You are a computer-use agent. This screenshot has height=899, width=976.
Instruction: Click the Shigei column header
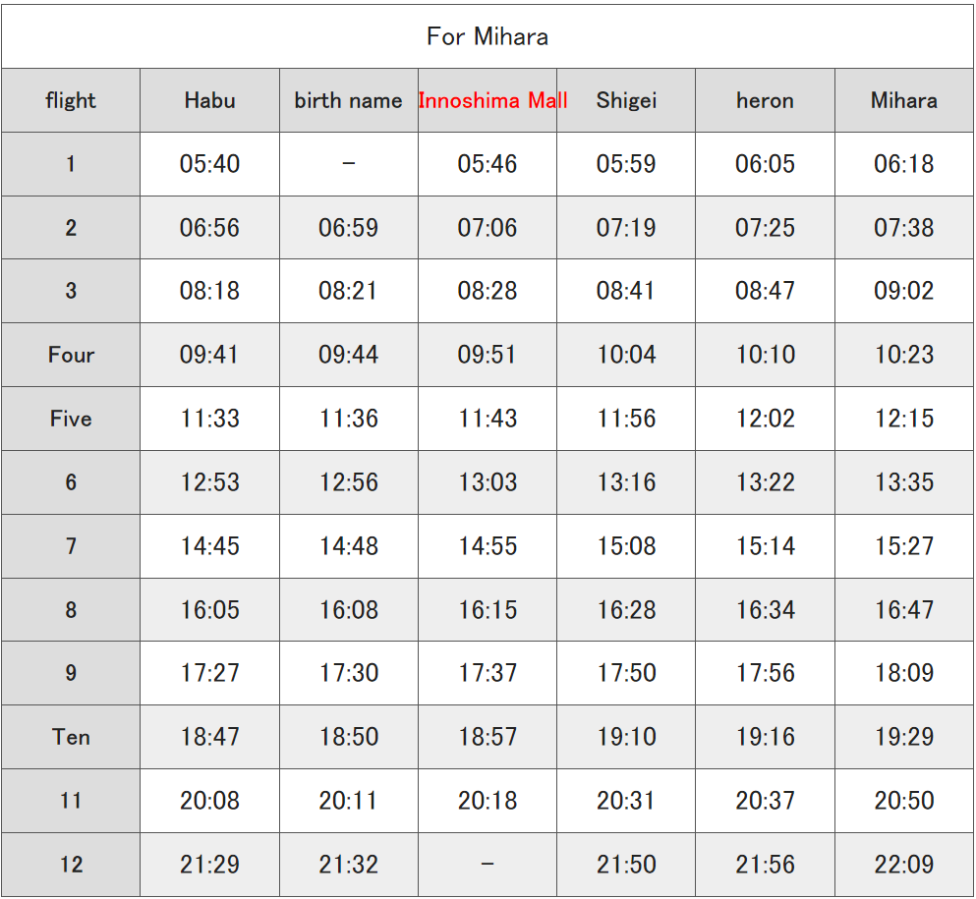(626, 100)
